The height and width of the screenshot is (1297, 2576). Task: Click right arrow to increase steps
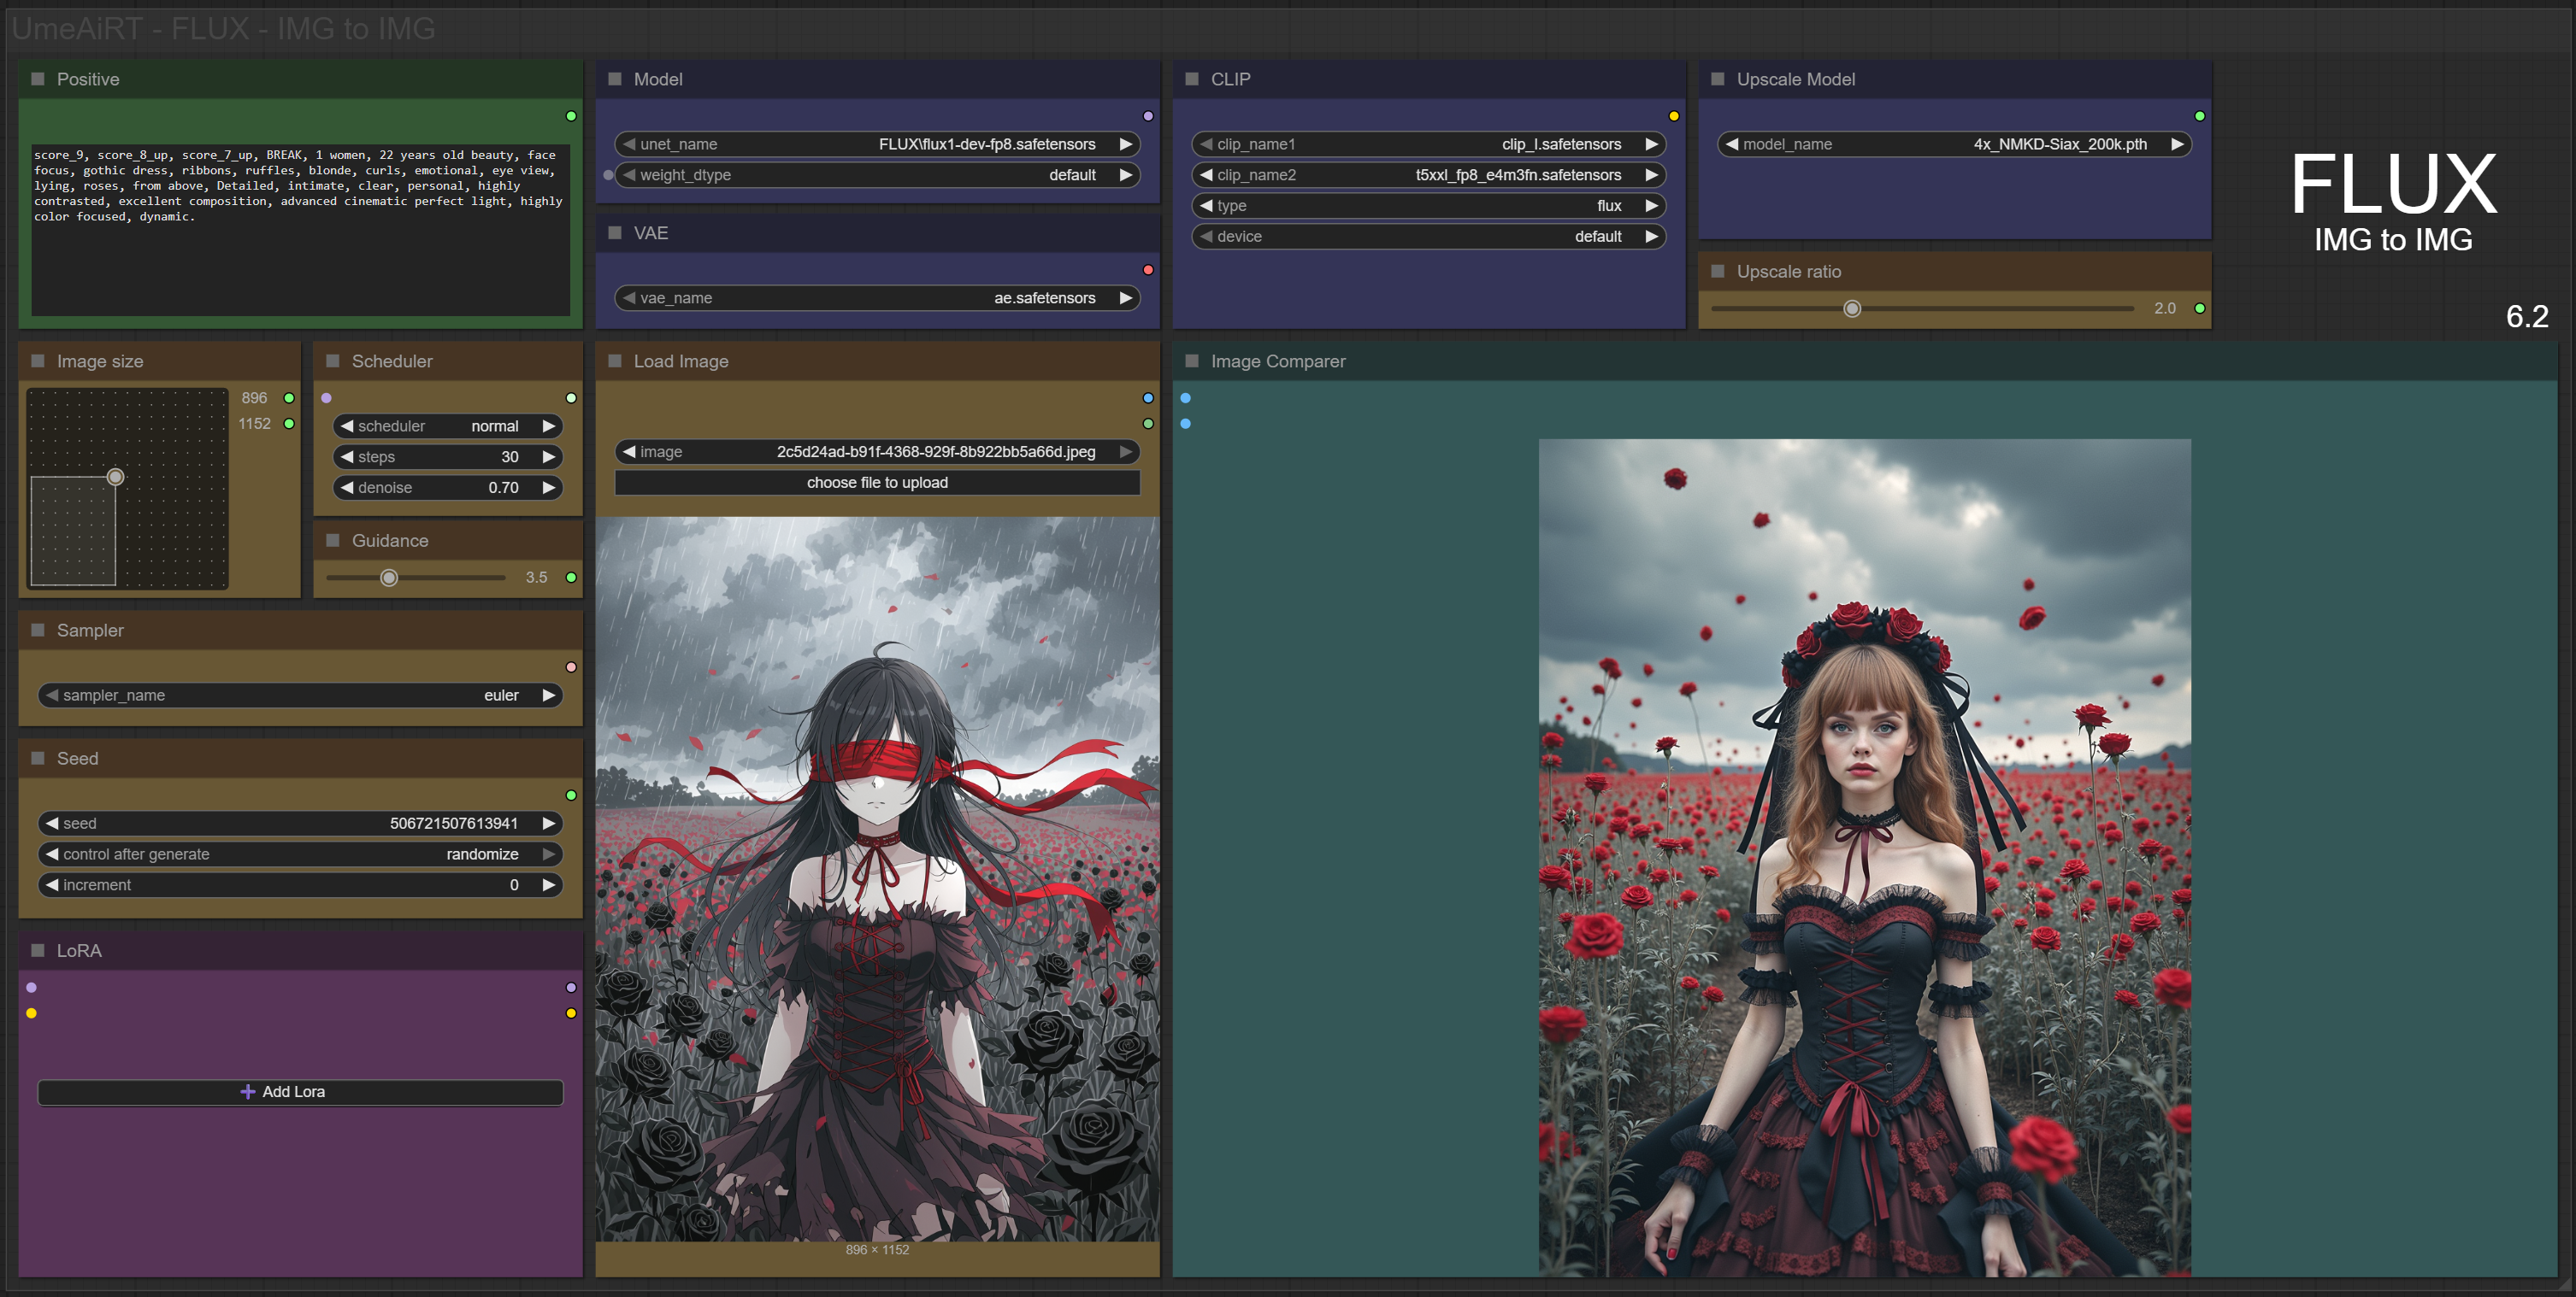click(x=548, y=456)
